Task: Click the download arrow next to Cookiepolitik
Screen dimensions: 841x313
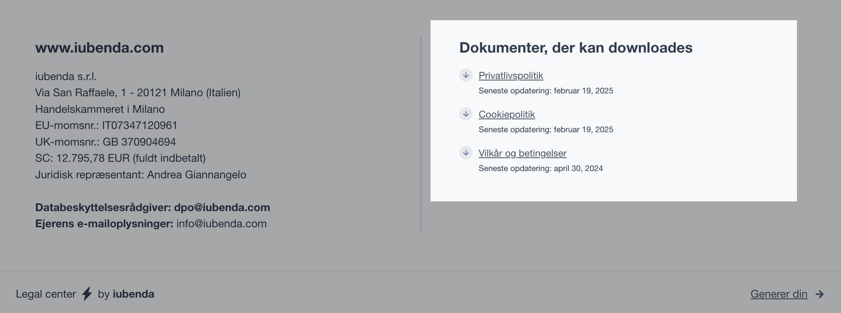Action: click(466, 114)
